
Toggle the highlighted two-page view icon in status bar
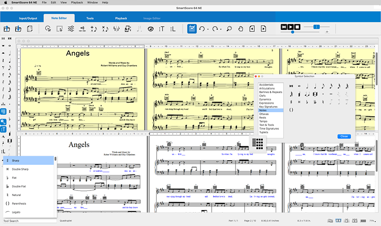pyautogui.click(x=338, y=221)
